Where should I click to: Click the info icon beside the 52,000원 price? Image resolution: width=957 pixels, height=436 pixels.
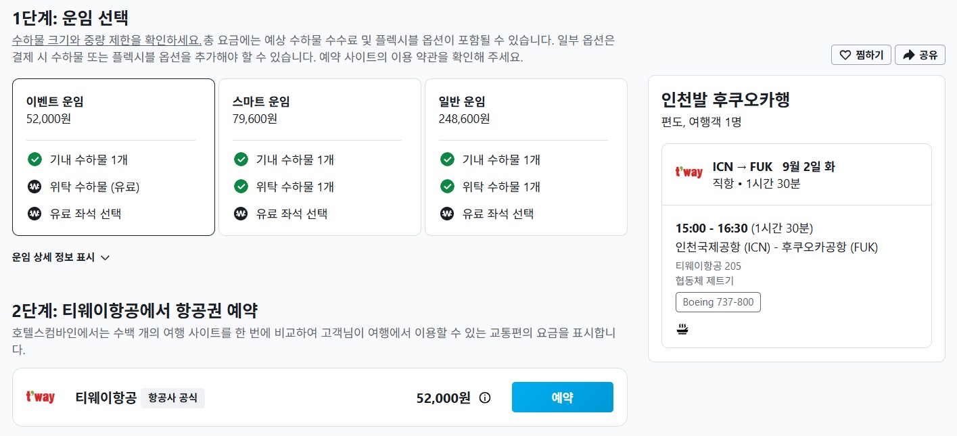pyautogui.click(x=484, y=398)
